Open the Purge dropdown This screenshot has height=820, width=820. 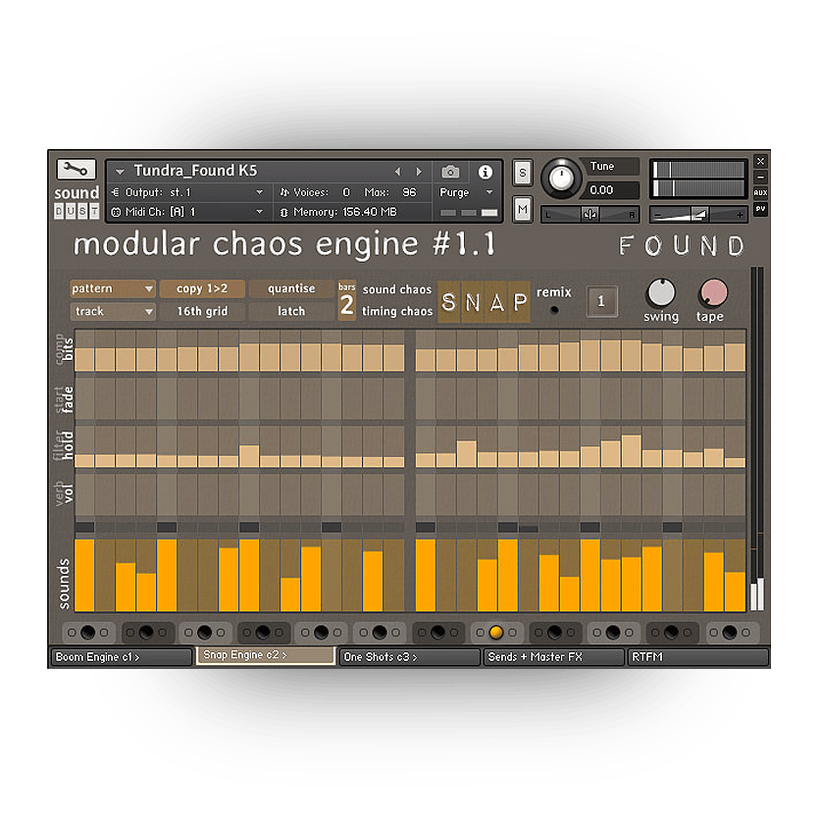[467, 192]
